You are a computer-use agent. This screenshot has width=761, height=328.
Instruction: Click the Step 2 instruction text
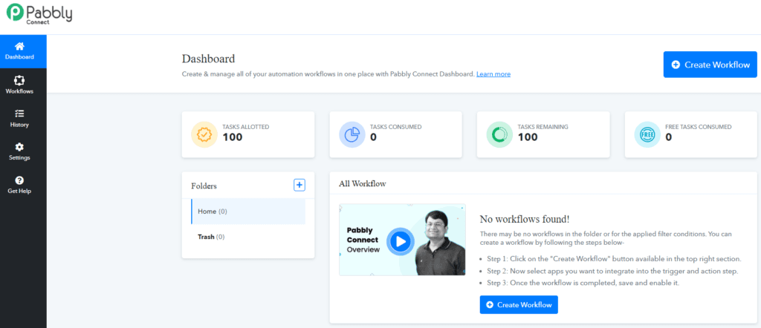[x=612, y=271]
